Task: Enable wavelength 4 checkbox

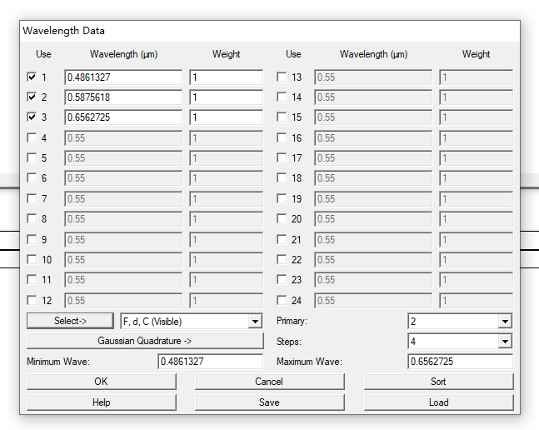Action: [32, 137]
